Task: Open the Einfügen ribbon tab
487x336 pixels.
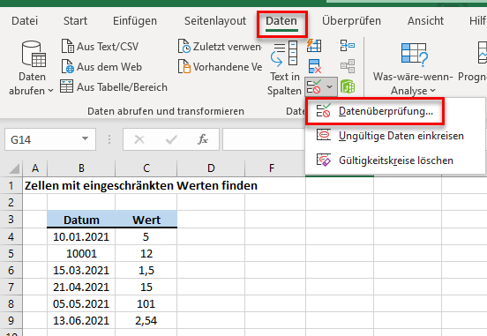Action: click(x=135, y=21)
